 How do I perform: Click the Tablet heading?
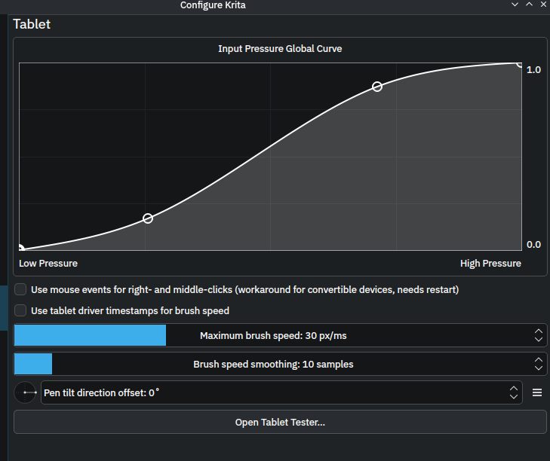click(x=32, y=24)
